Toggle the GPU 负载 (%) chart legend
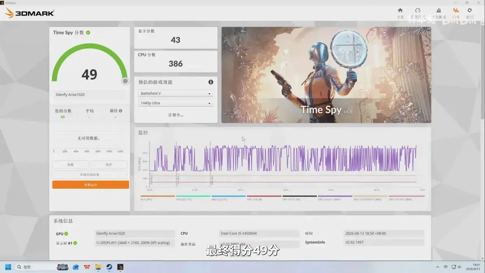 [264, 198]
